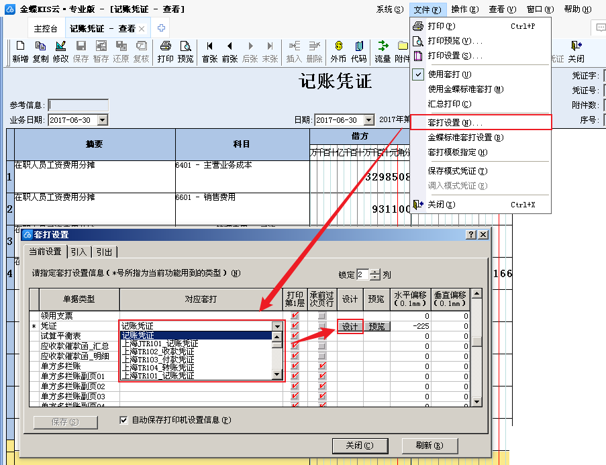Click the 代码 (Code) toolbar icon
Screen dimensions: 606x465
click(358, 51)
